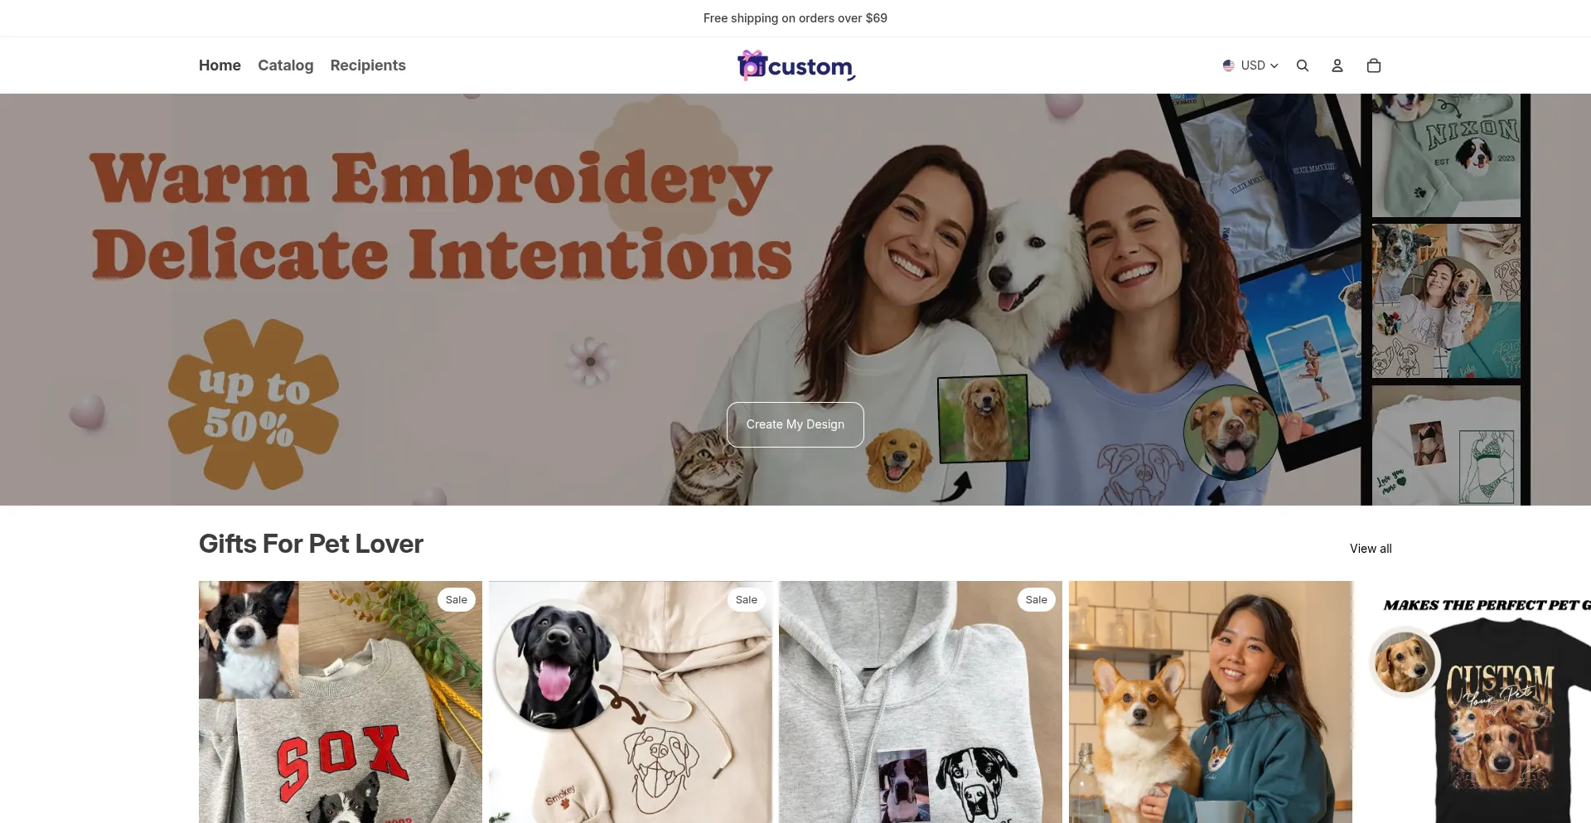The image size is (1591, 823).
Task: Open the Recipients menu item
Action: tap(368, 65)
